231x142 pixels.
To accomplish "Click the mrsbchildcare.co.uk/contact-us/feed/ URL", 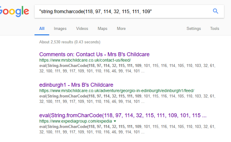I will (x=85, y=60).
